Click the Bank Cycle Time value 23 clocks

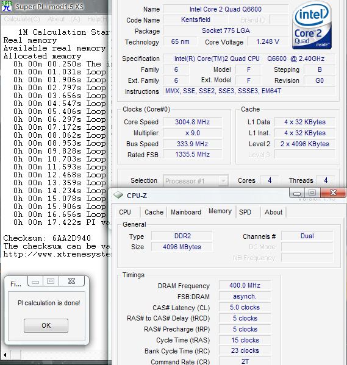[245, 350]
